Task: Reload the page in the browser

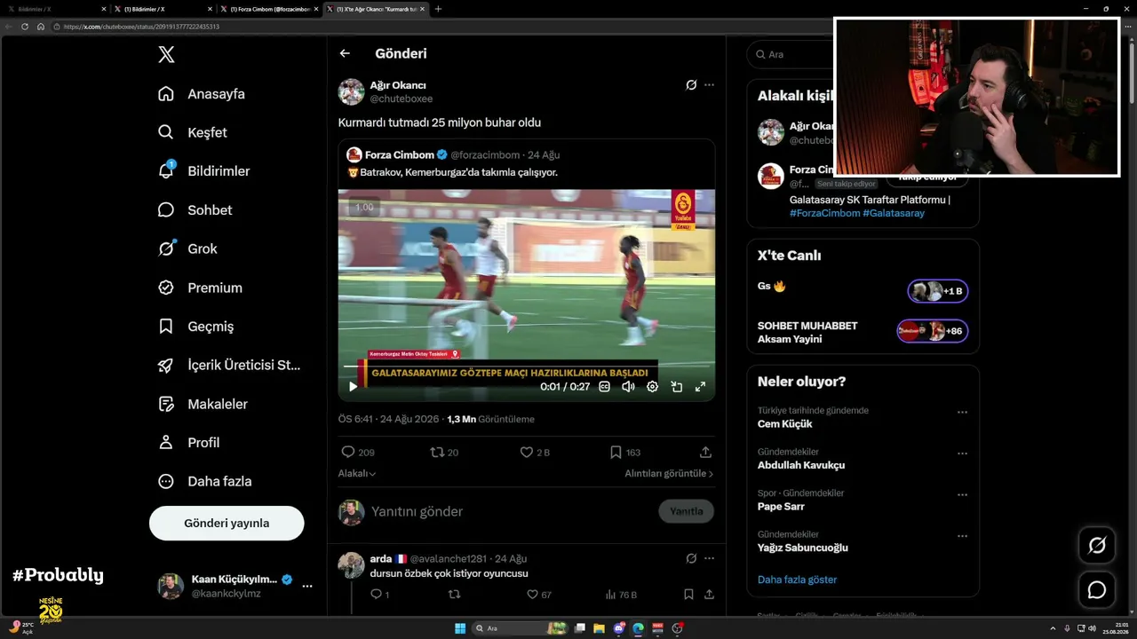Action: [x=25, y=27]
